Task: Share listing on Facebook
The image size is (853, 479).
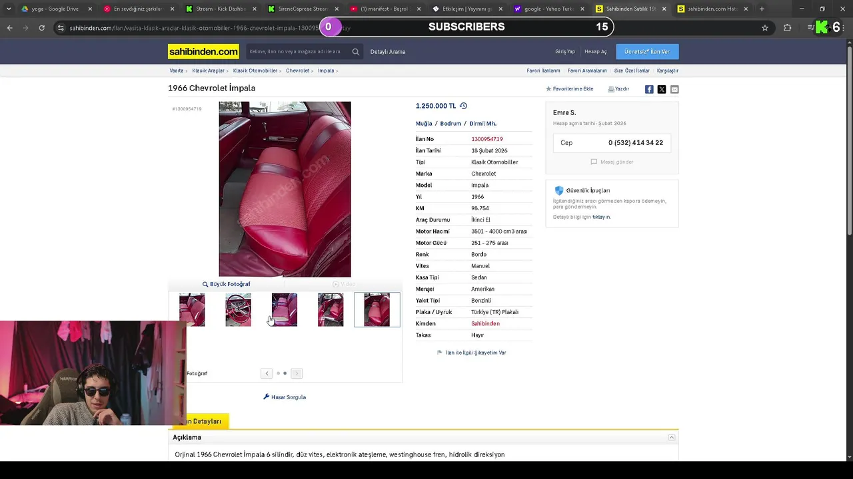Action: point(649,89)
